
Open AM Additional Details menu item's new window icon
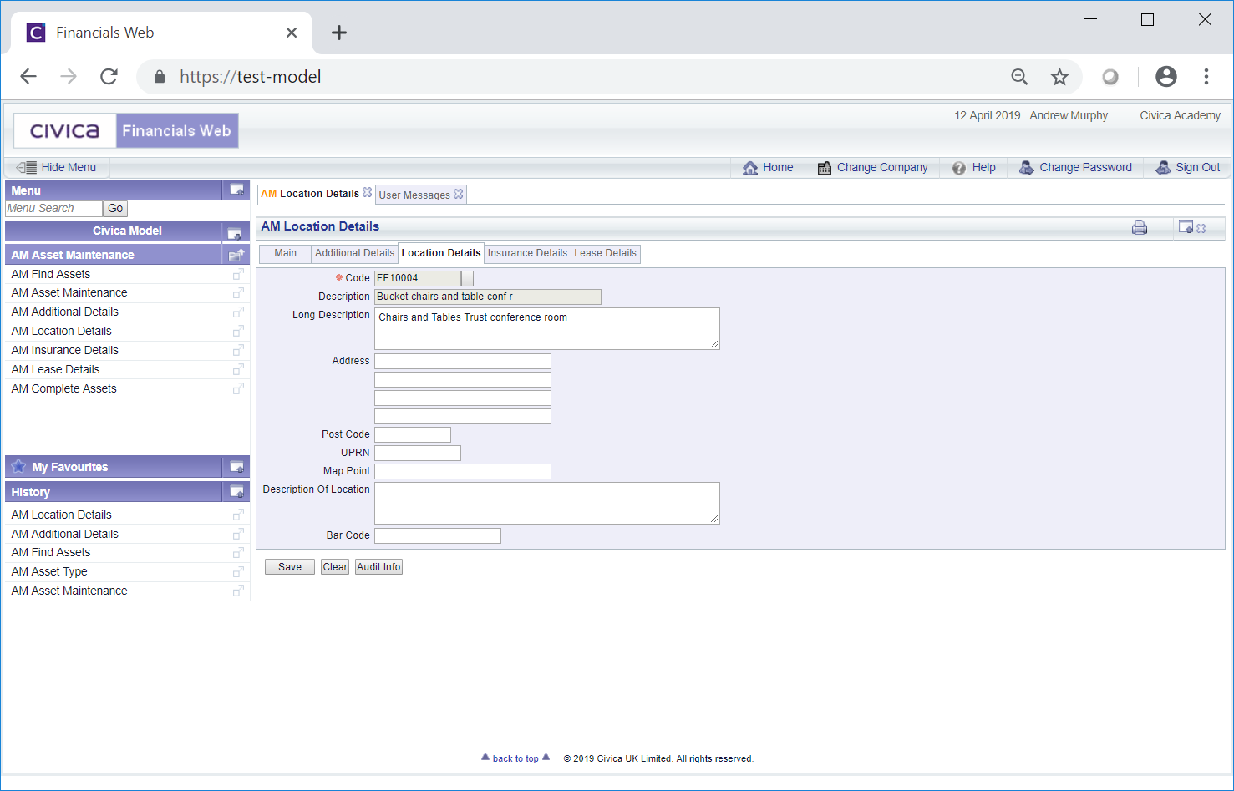coord(238,312)
